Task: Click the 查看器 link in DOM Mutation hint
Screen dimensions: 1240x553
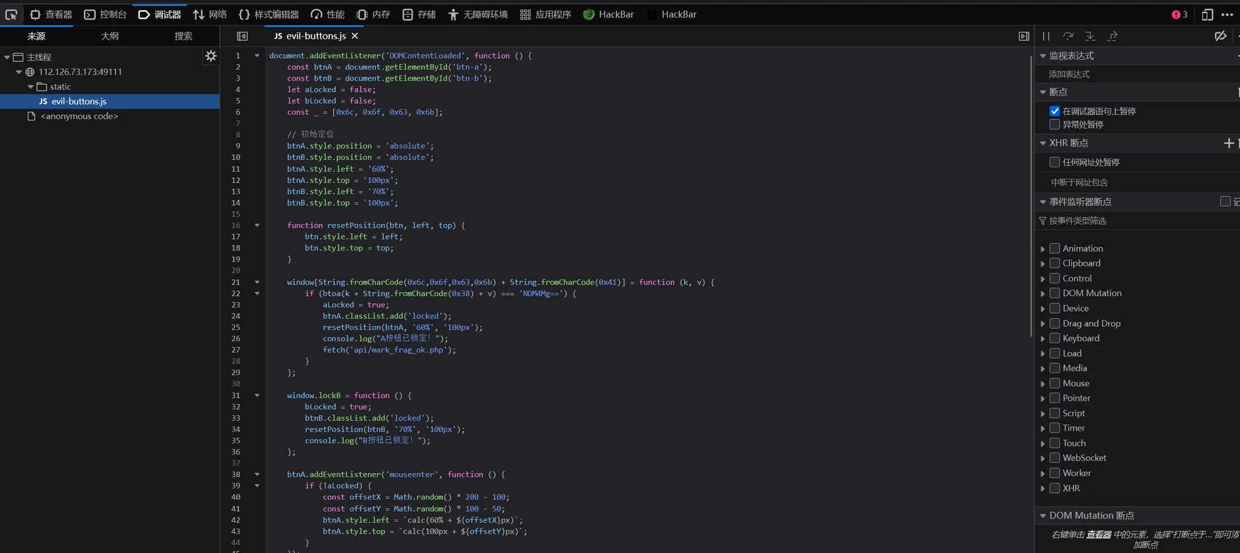Action: [1098, 534]
